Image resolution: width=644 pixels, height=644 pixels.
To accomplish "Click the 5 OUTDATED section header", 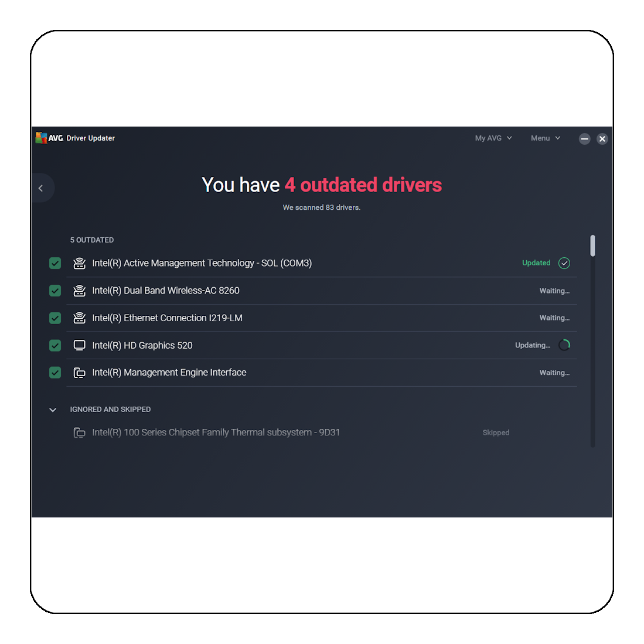I will point(92,240).
